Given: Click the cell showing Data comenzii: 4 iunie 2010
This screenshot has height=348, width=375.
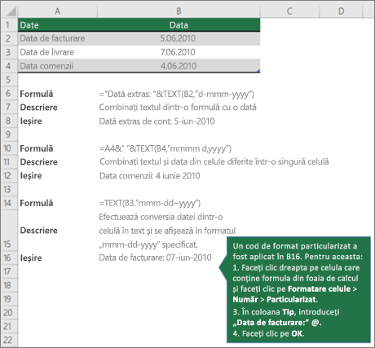Looking at the screenshot, I should click(149, 176).
